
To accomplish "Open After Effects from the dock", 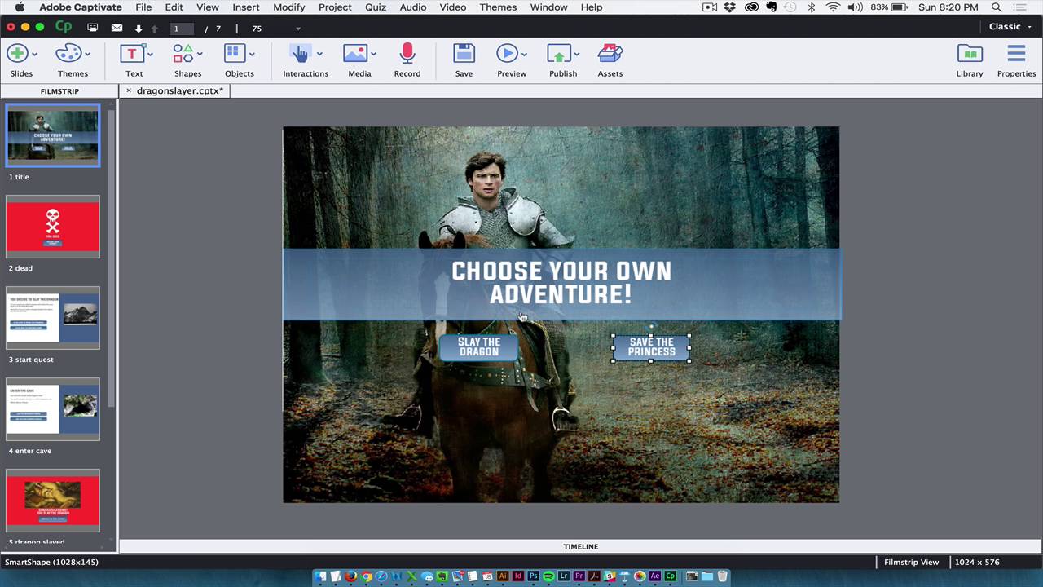I will pyautogui.click(x=655, y=576).
